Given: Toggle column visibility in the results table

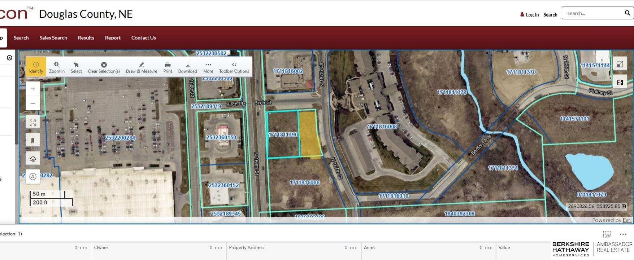Looking at the screenshot, I should tap(607, 234).
